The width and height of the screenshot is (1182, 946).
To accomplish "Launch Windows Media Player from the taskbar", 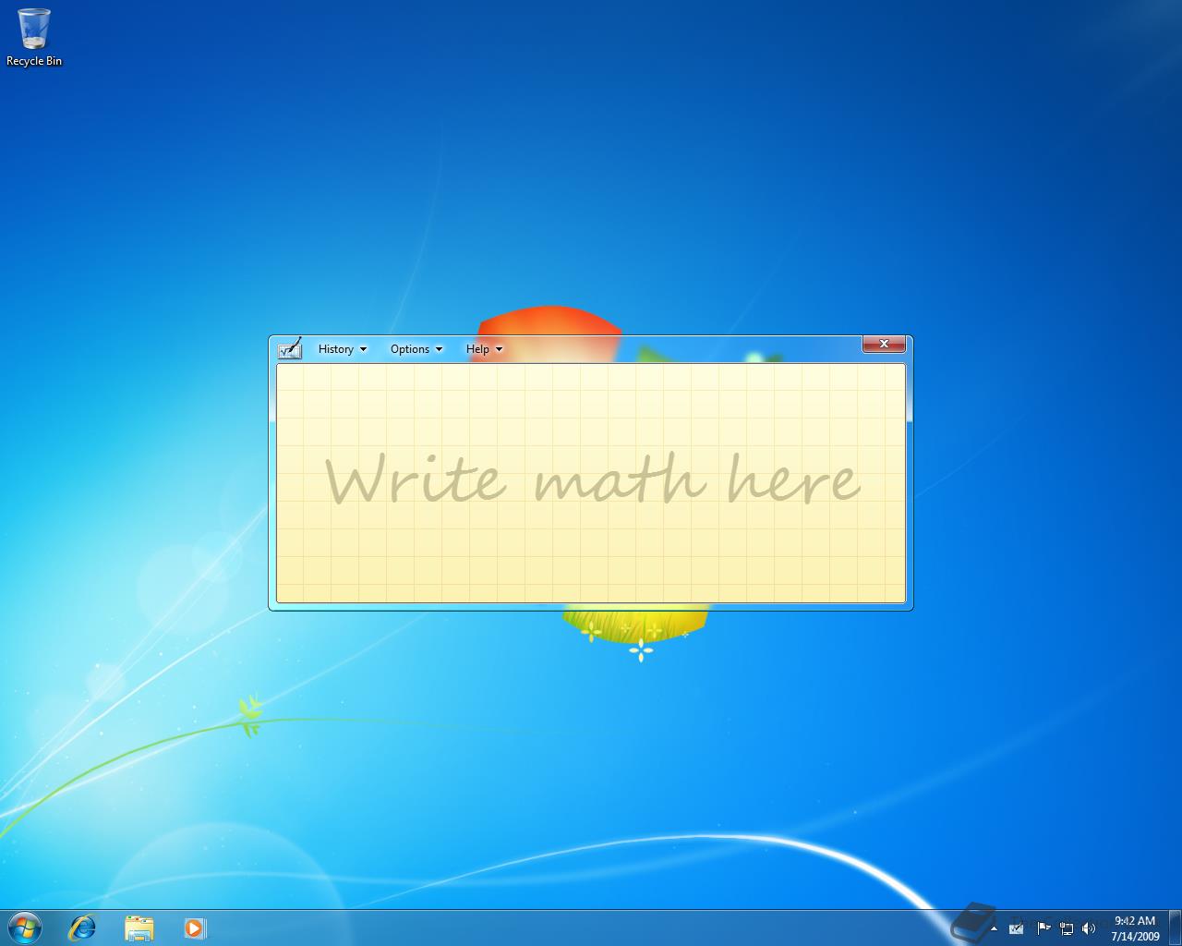I will point(194,928).
